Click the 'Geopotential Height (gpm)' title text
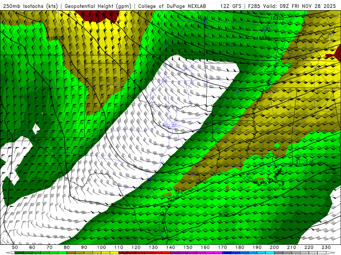This screenshot has width=341, height=255. 98,6
